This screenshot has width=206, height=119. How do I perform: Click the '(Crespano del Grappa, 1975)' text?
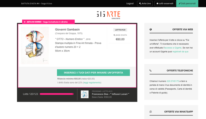69,33
